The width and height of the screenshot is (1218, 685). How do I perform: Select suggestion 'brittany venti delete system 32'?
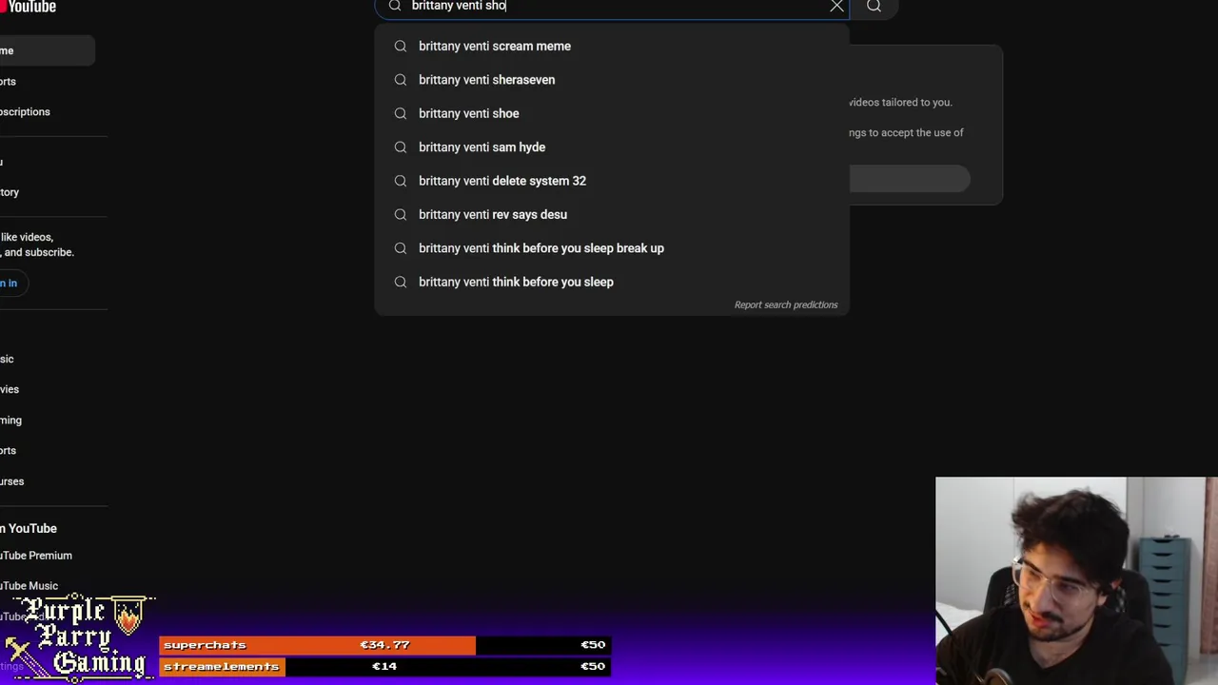tap(612, 181)
